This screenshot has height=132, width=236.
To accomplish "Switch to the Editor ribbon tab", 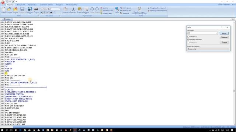I will click(10, 5).
